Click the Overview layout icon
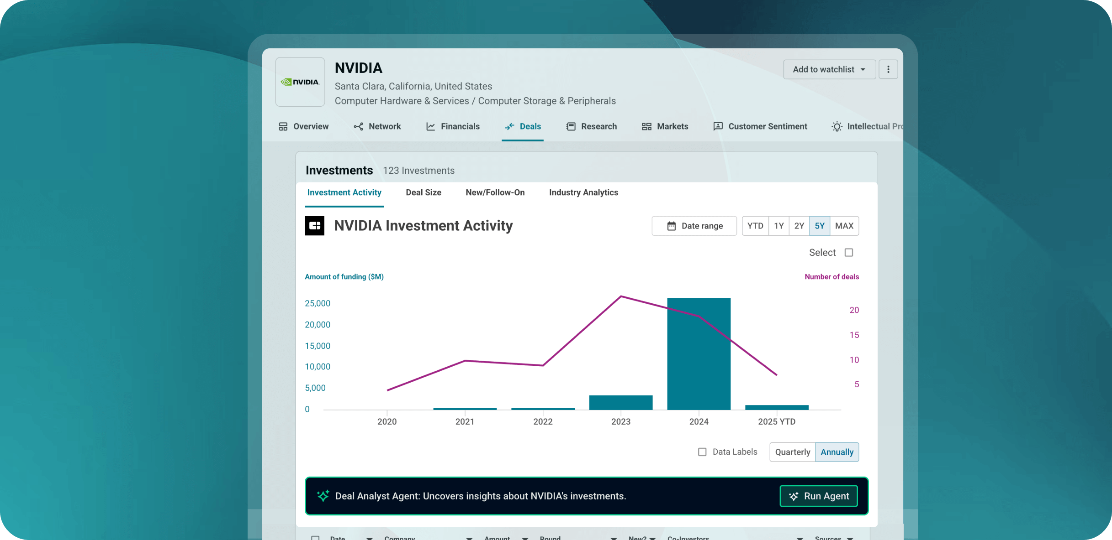This screenshot has height=540, width=1112. (x=283, y=126)
